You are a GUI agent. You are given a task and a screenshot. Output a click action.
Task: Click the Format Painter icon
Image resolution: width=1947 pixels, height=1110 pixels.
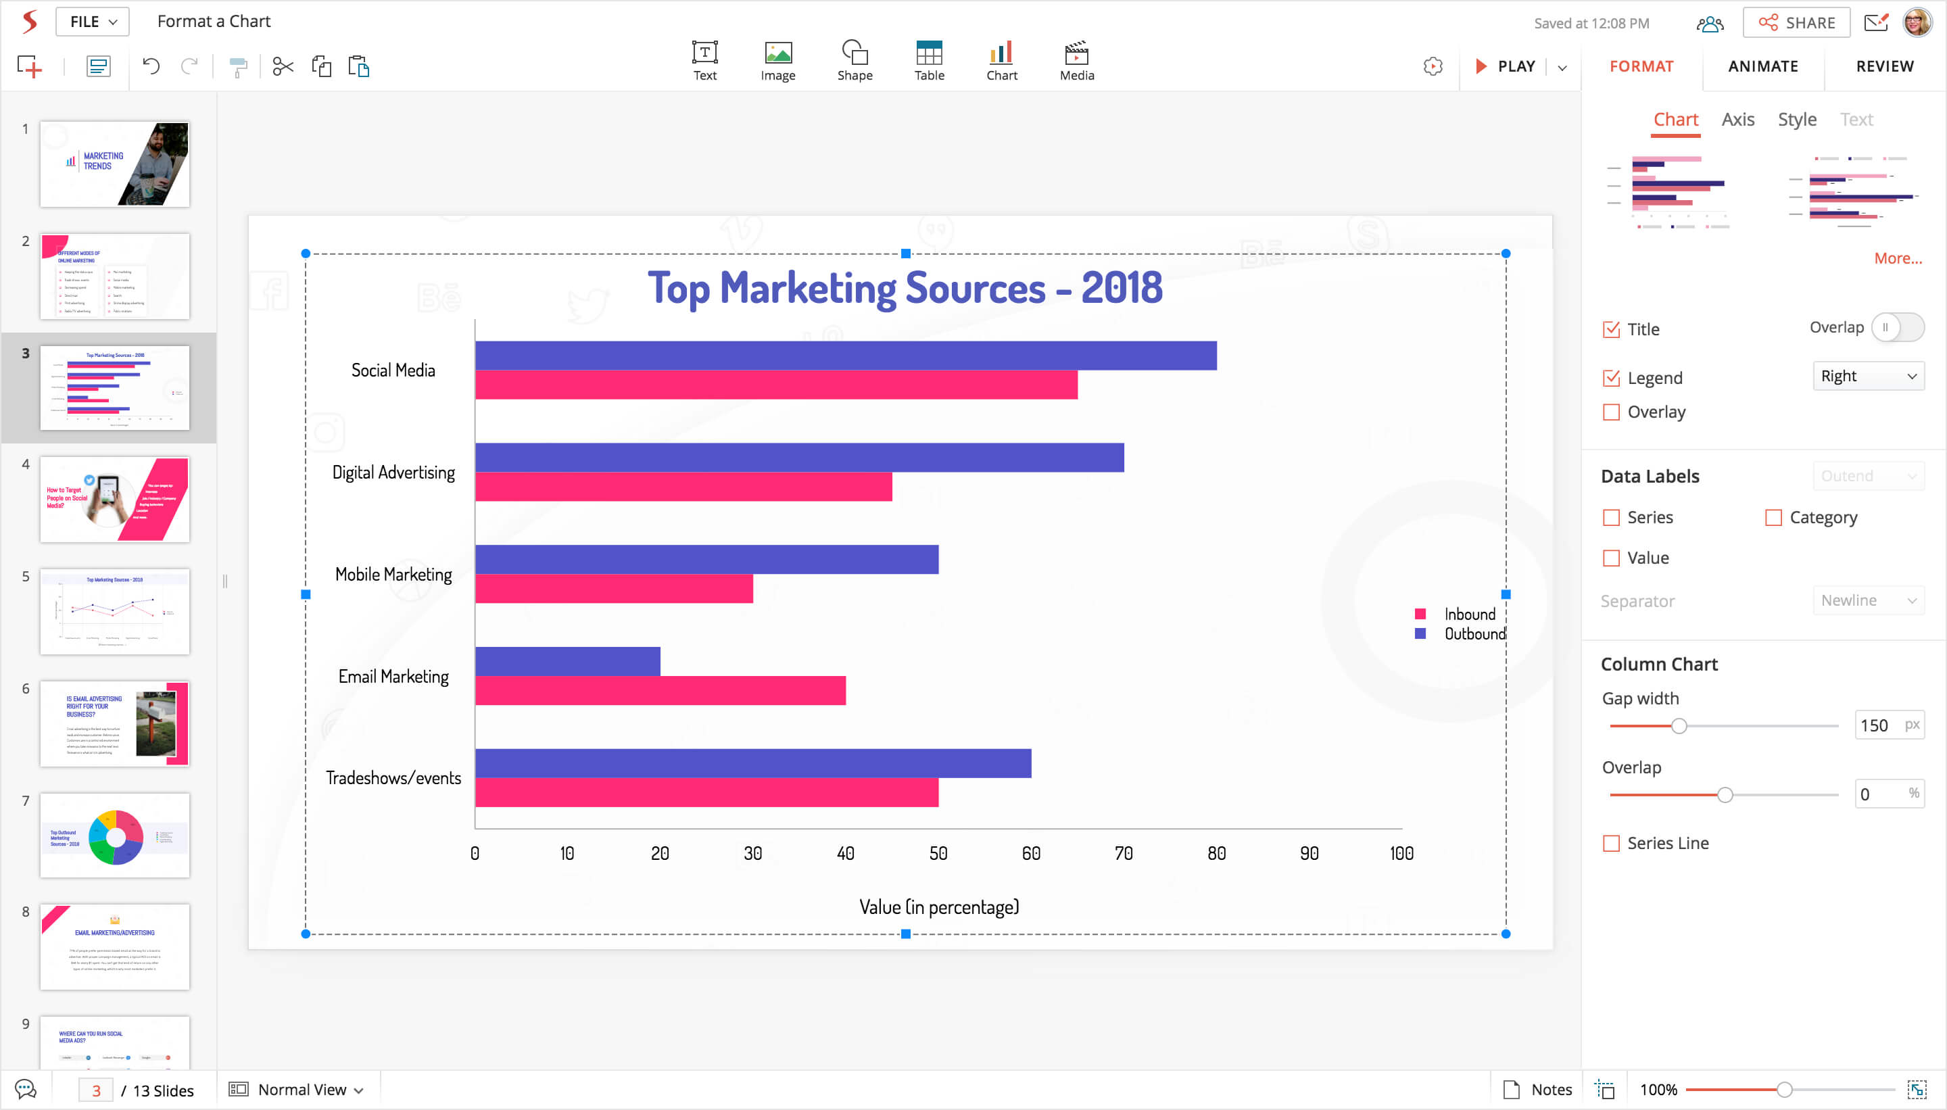[238, 67]
